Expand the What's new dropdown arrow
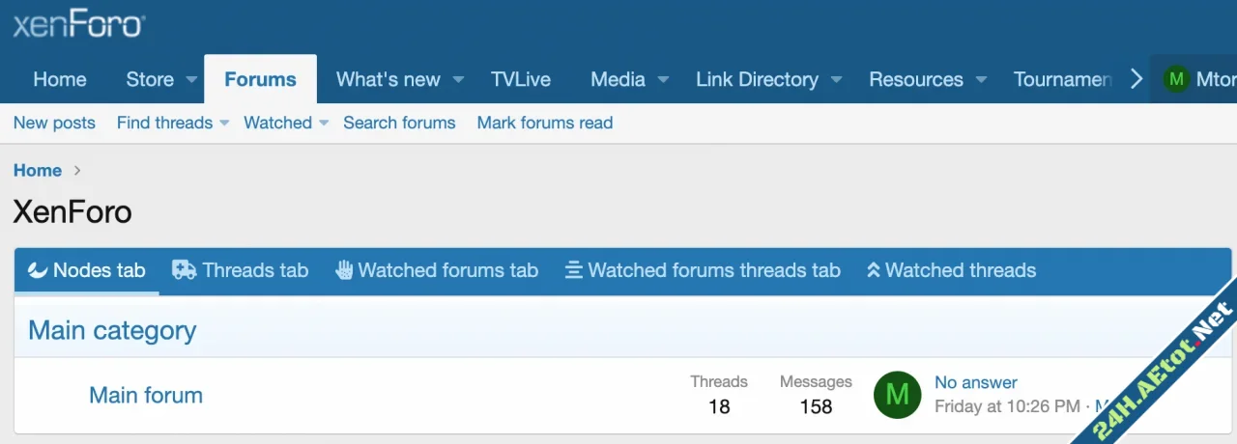The image size is (1237, 444). click(x=458, y=79)
